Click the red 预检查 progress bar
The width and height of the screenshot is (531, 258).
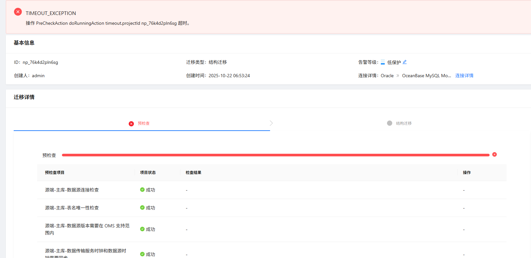[x=275, y=155]
